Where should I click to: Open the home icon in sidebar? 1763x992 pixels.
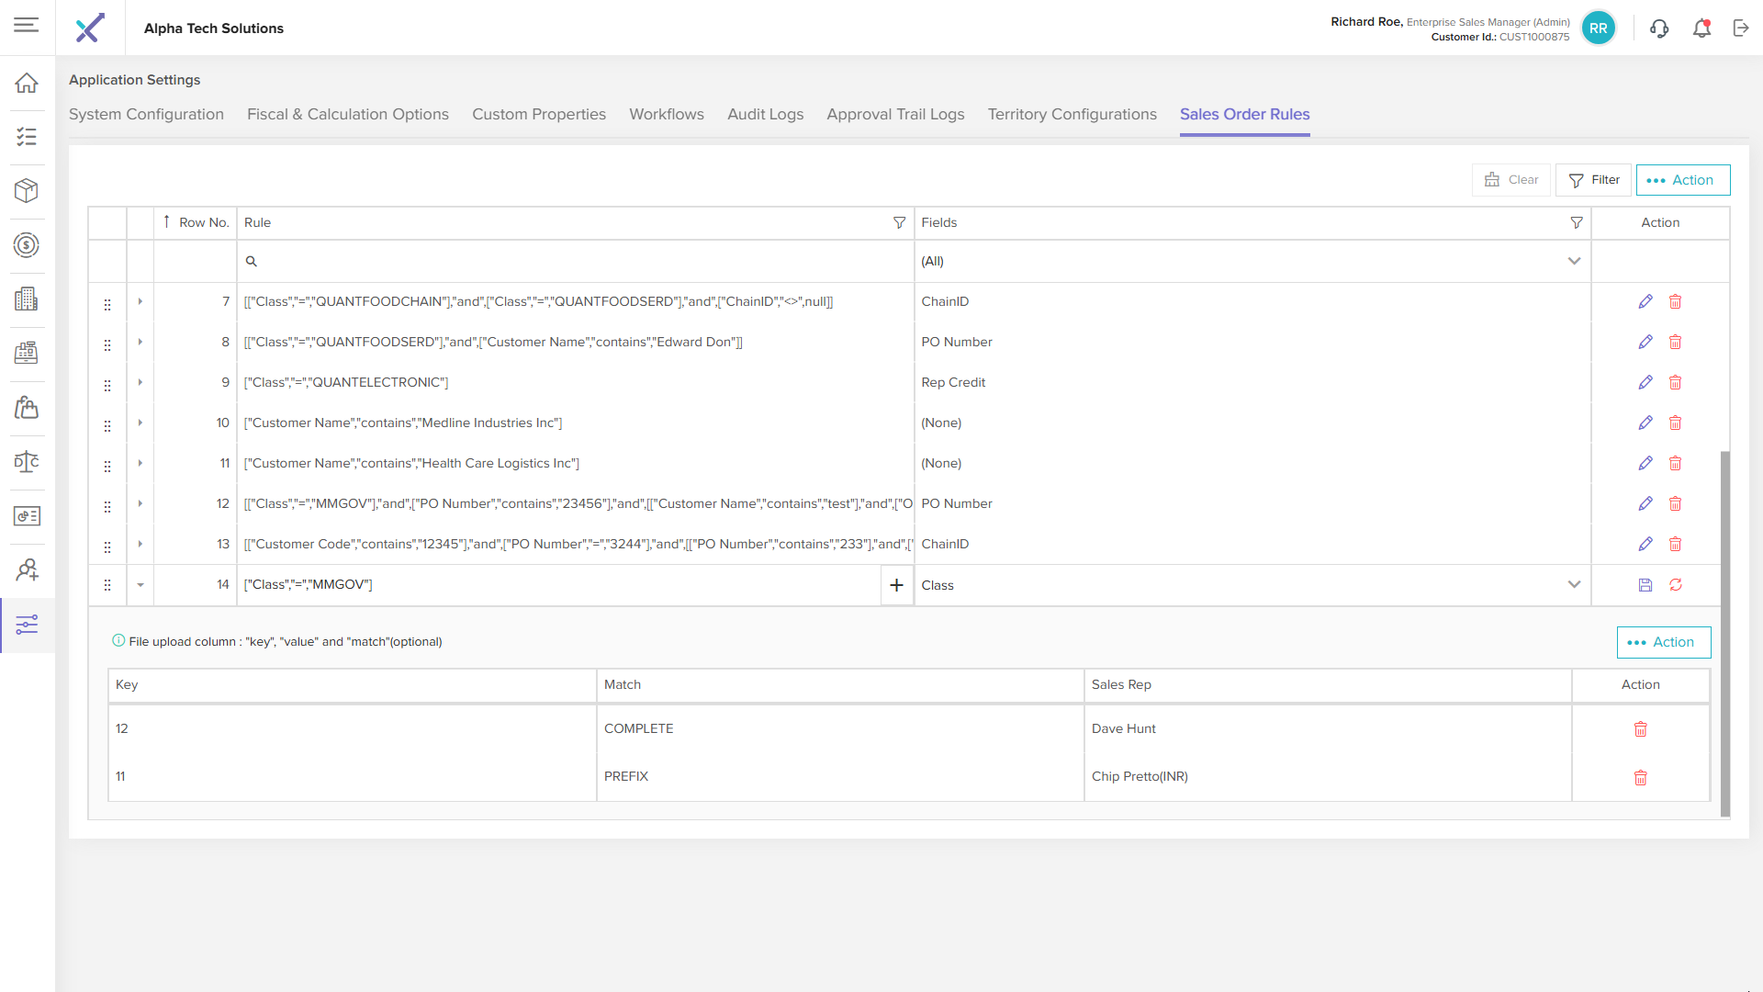pyautogui.click(x=27, y=83)
